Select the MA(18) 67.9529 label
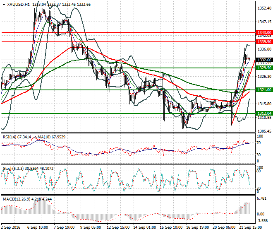This screenshot has height=232, width=273. click(x=52, y=137)
